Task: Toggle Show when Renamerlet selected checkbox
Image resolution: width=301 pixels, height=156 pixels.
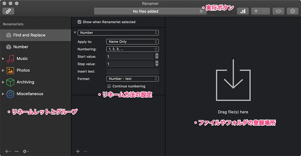Action: [79, 22]
